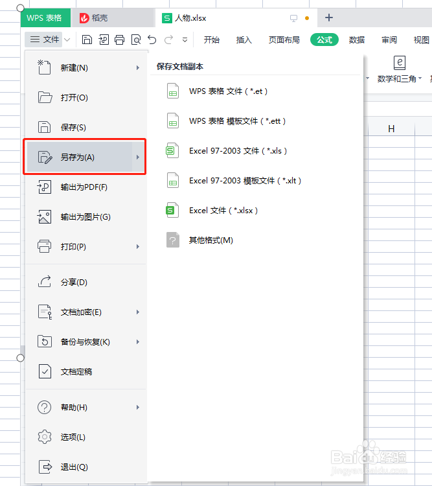
Task: Select the 公式 ribbon tab
Action: tap(324, 40)
